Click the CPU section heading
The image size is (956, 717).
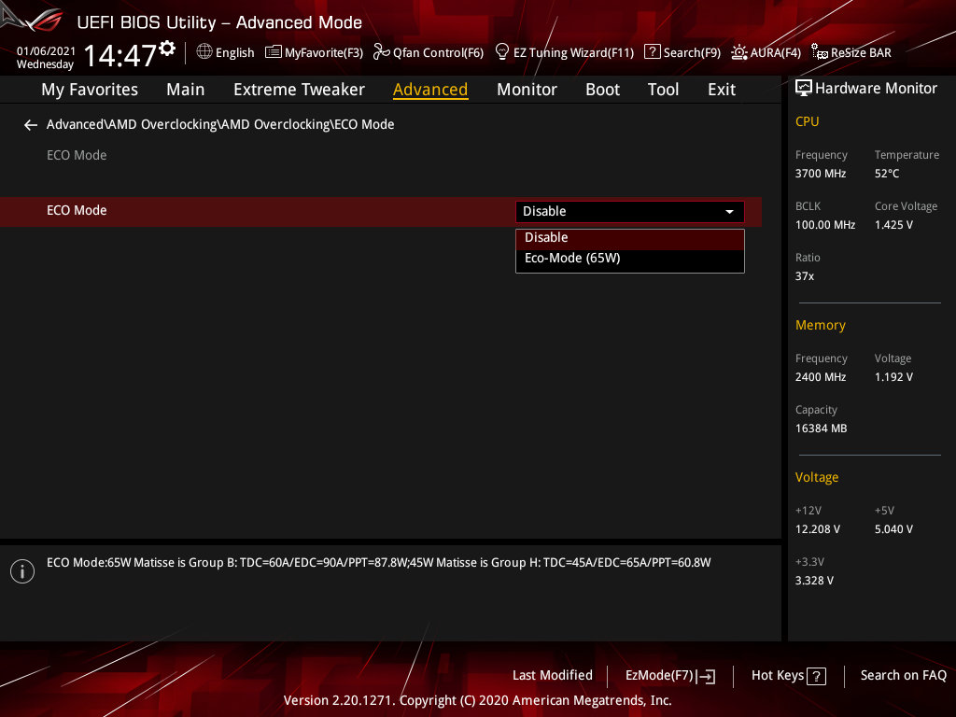(x=808, y=122)
